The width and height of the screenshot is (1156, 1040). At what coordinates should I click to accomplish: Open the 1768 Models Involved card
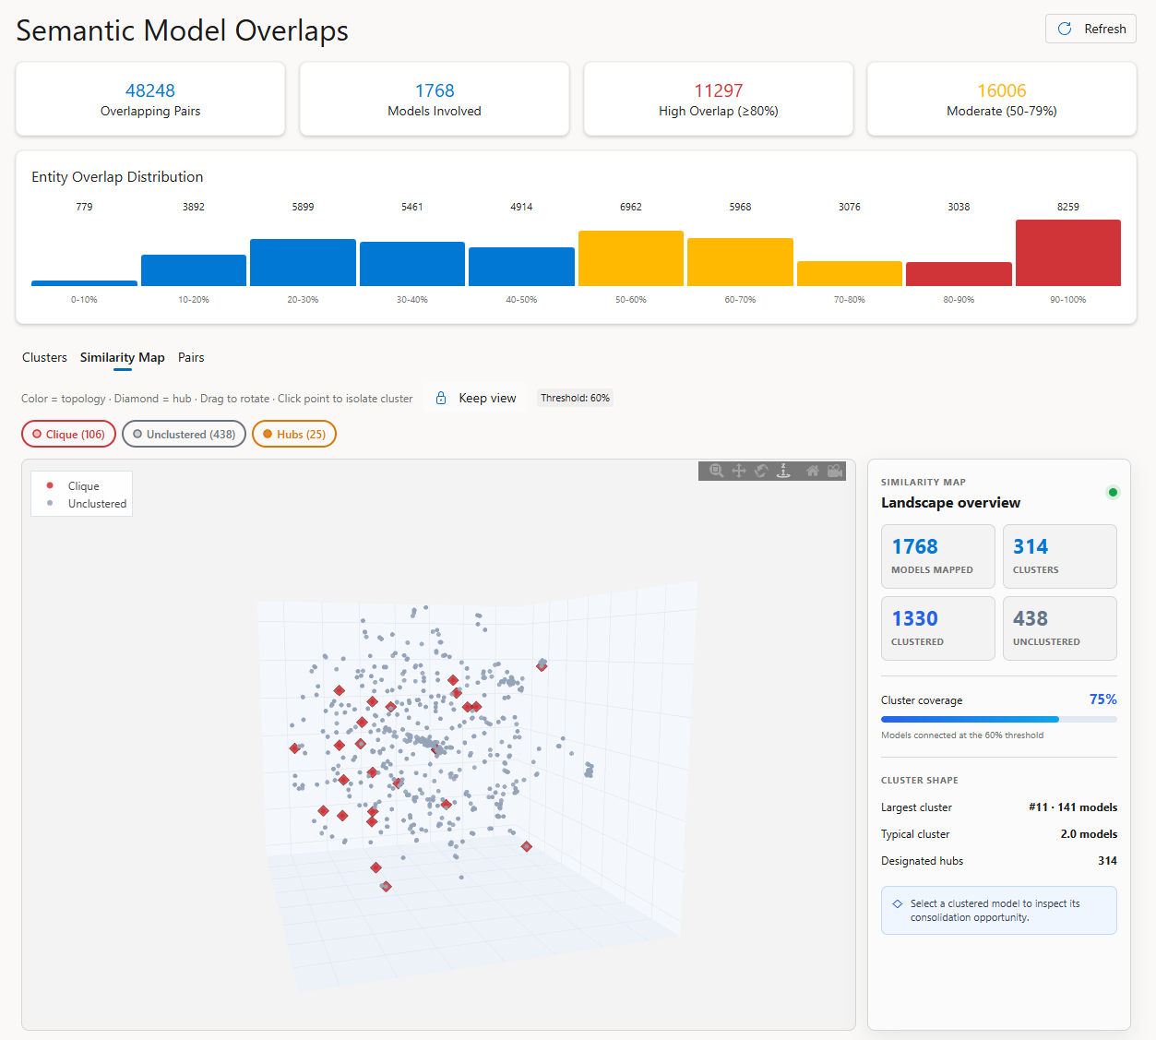tap(435, 99)
